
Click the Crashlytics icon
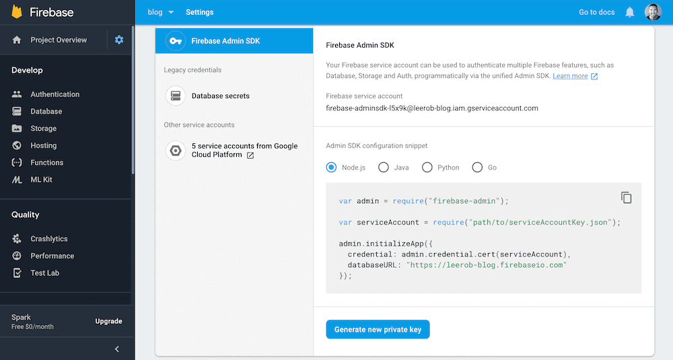tap(17, 239)
